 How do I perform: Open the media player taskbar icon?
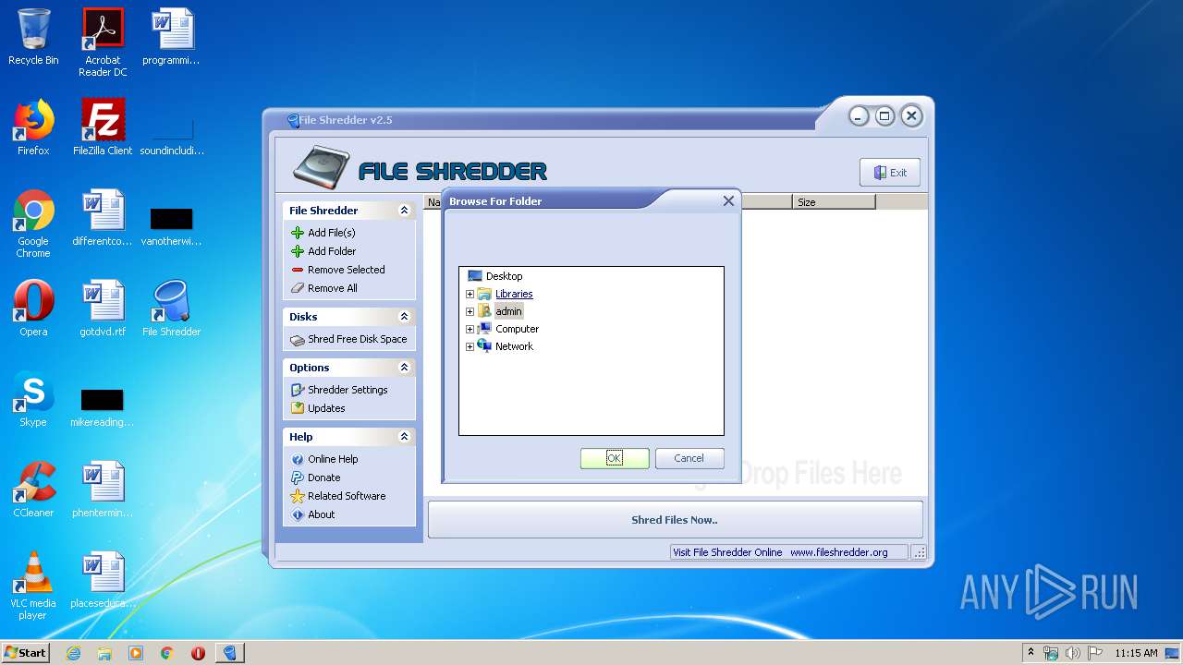136,653
